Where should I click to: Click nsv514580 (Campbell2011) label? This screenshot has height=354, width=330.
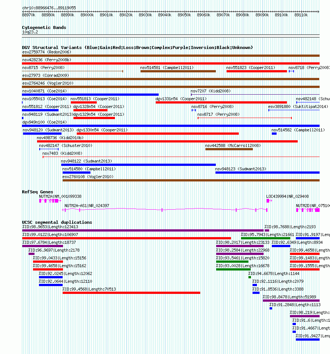pyautogui.click(x=89, y=169)
